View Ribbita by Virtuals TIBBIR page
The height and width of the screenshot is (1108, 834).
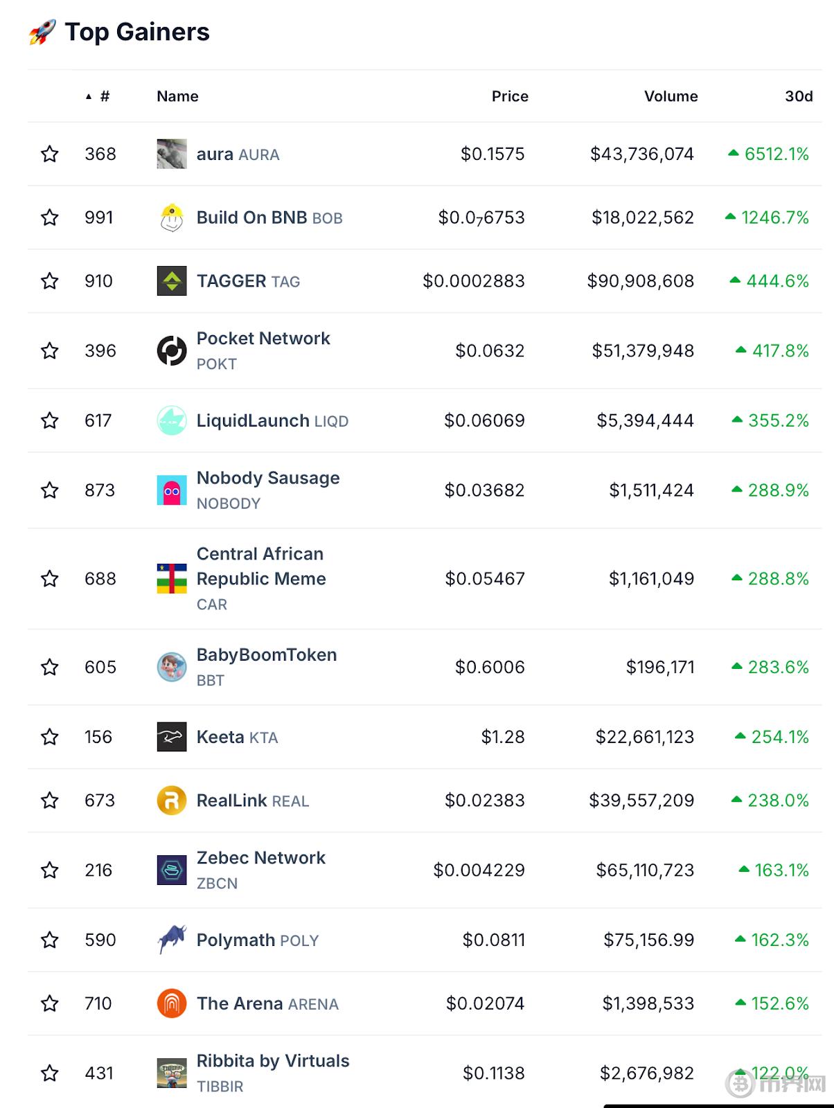click(273, 1073)
